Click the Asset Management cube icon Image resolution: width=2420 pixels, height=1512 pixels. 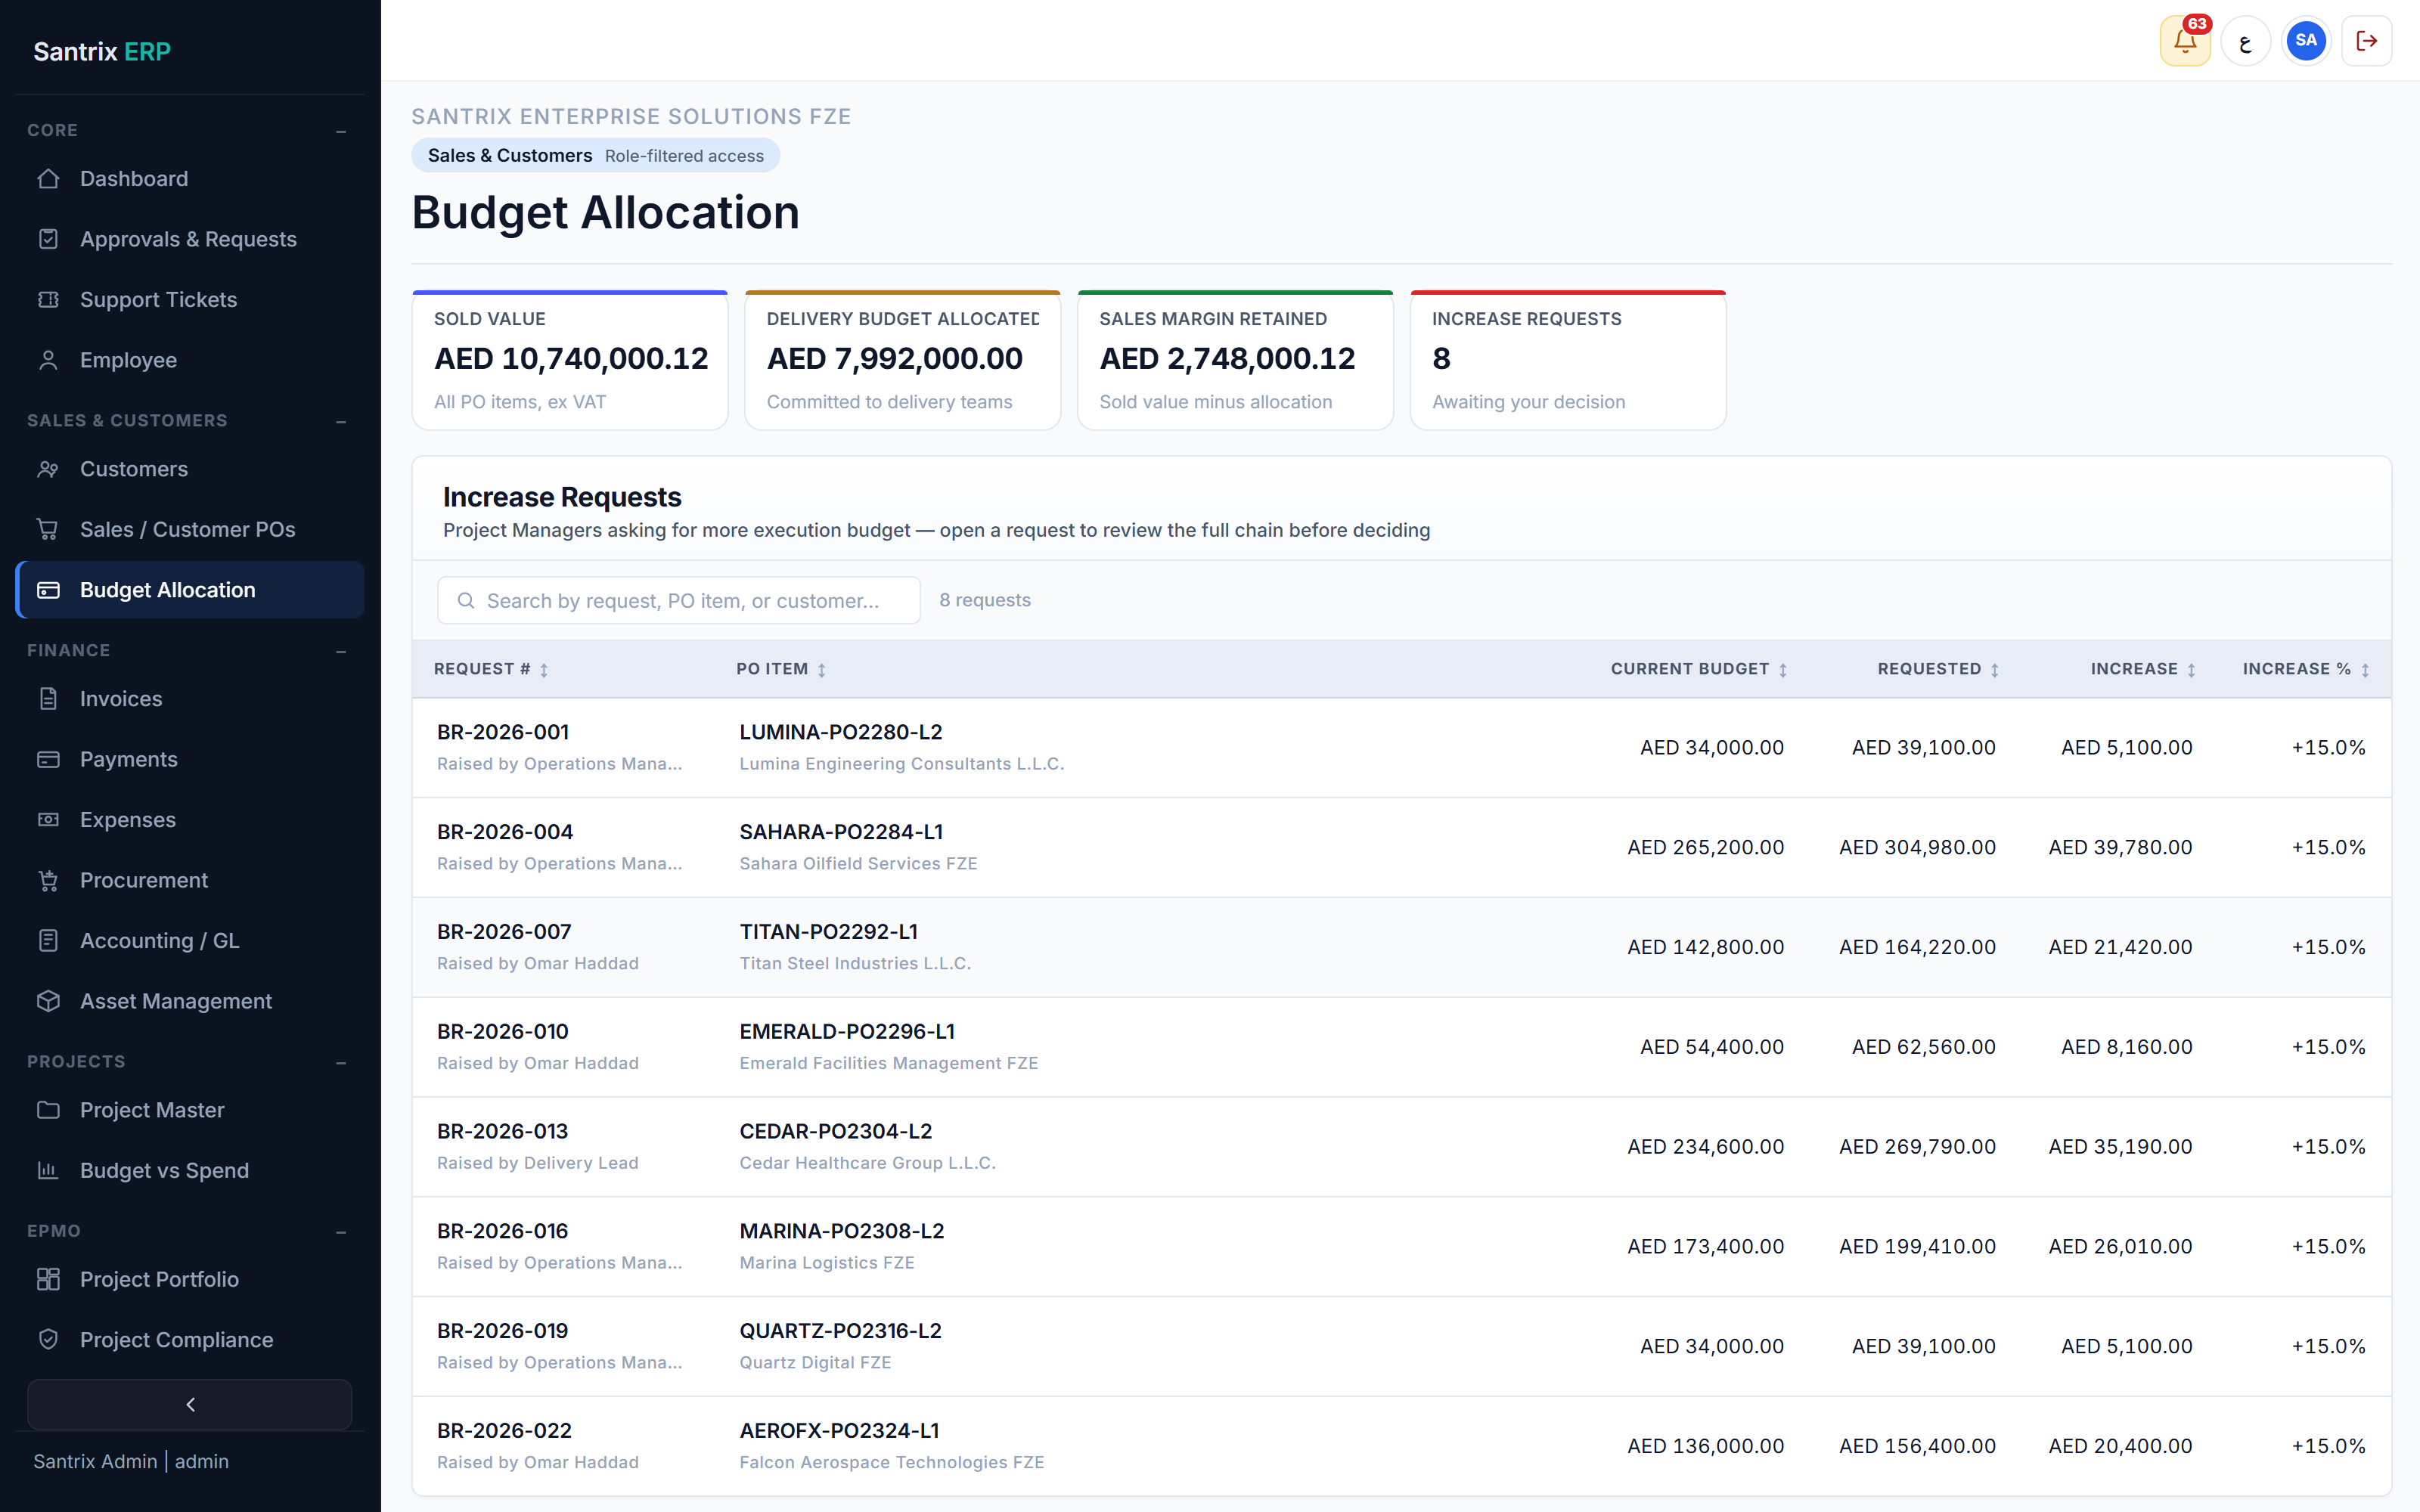point(48,1001)
